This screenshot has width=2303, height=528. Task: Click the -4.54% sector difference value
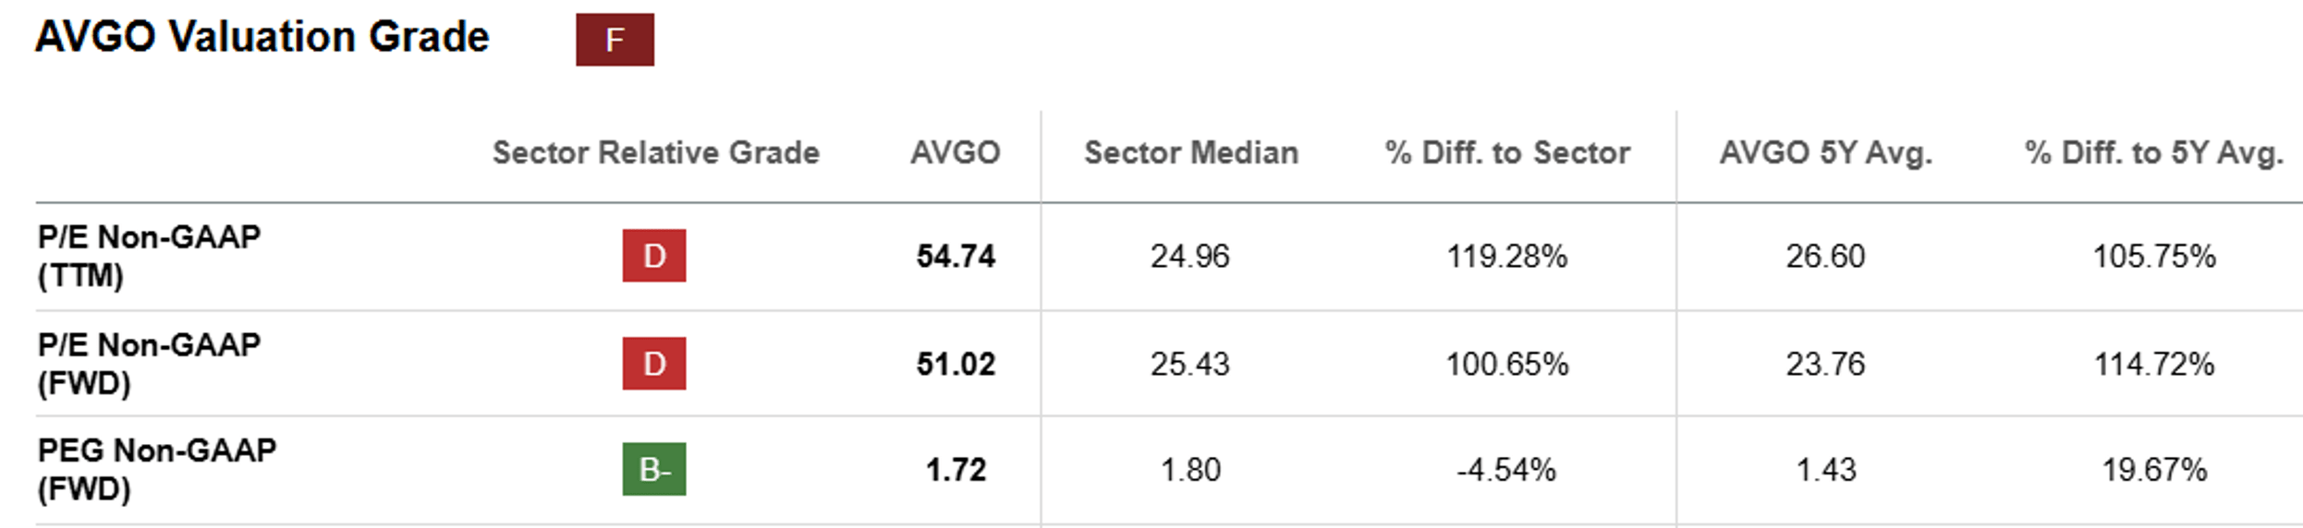pos(1506,470)
